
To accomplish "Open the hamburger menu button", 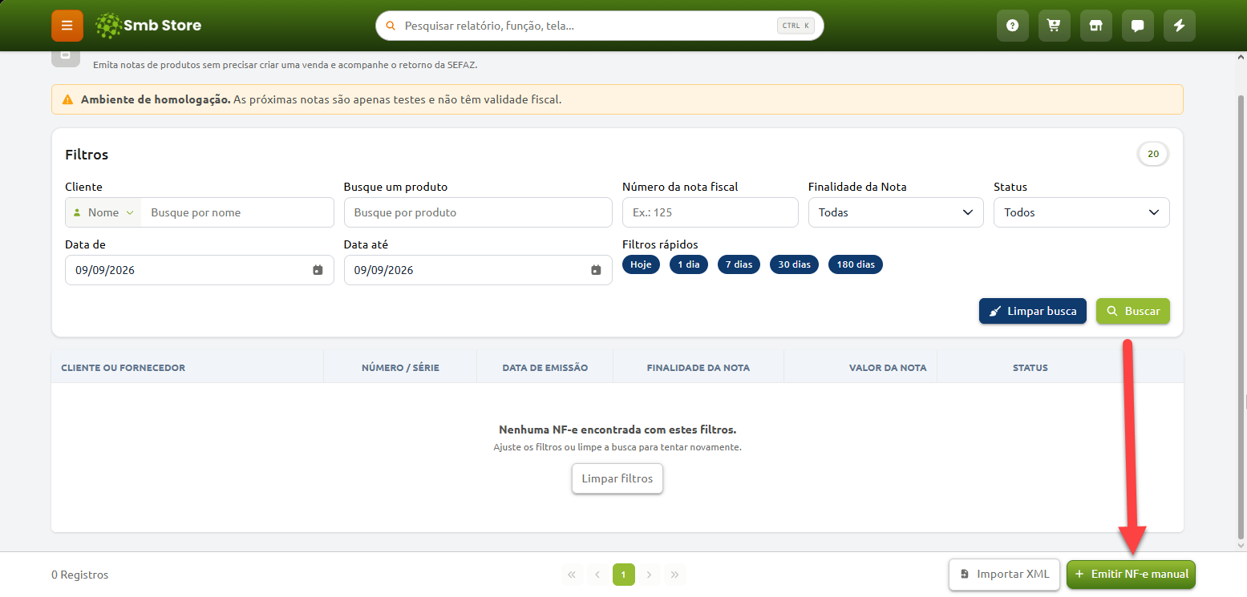I will click(67, 26).
